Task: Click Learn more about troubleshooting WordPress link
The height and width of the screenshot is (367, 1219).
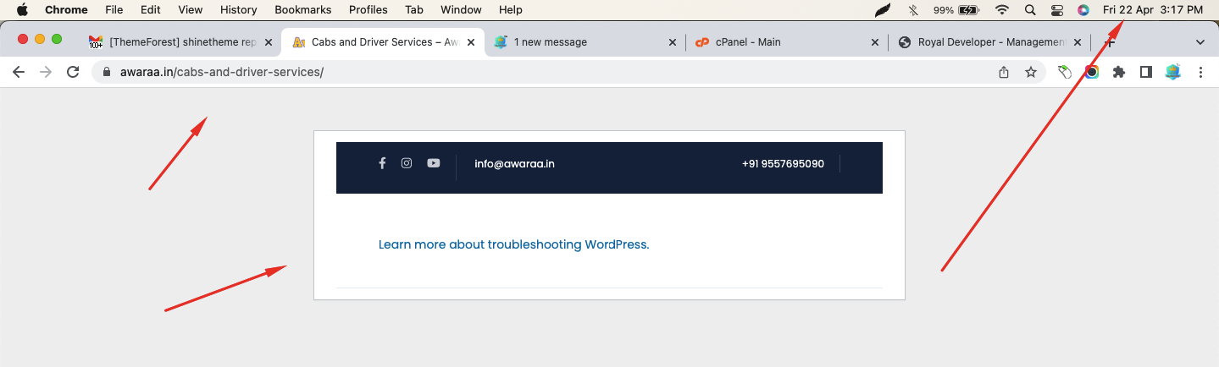Action: pyautogui.click(x=513, y=244)
